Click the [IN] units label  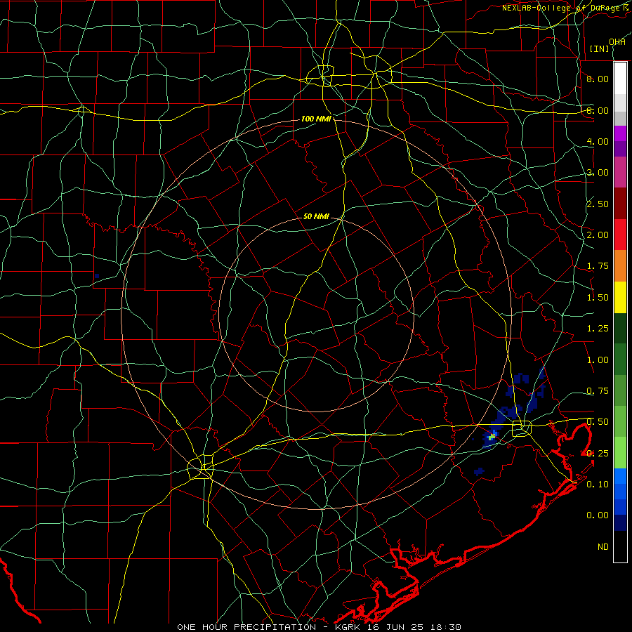[600, 48]
